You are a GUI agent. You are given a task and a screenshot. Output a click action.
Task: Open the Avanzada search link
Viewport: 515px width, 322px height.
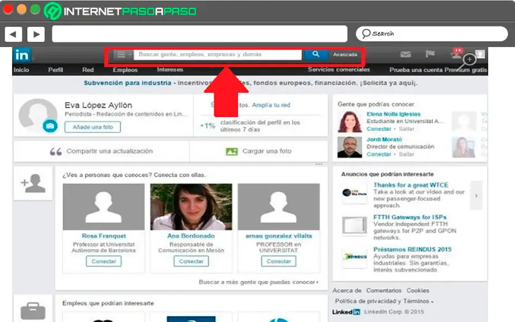click(x=345, y=55)
